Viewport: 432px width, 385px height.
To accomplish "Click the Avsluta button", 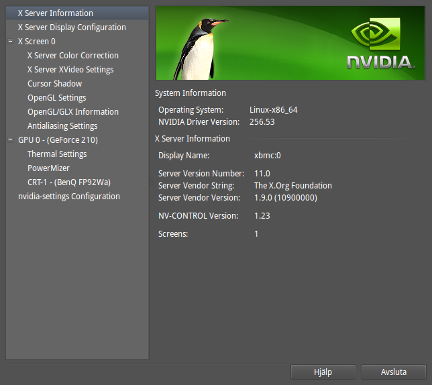I will pyautogui.click(x=394, y=372).
